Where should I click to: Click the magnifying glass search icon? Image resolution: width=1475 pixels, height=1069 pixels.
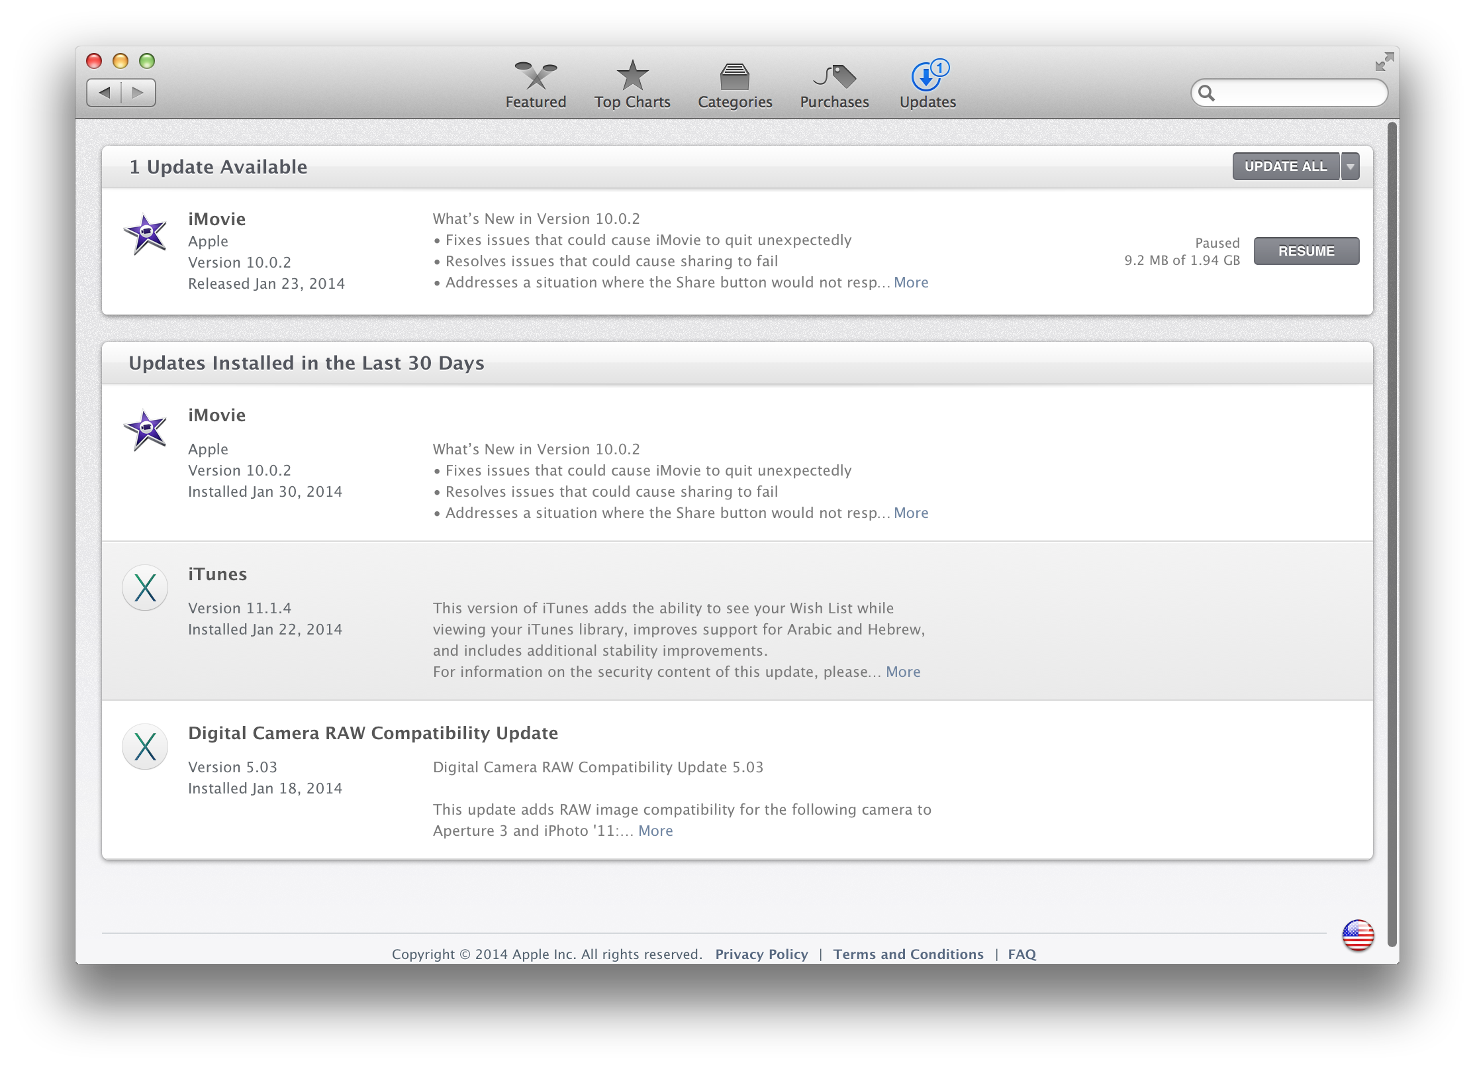pyautogui.click(x=1206, y=93)
